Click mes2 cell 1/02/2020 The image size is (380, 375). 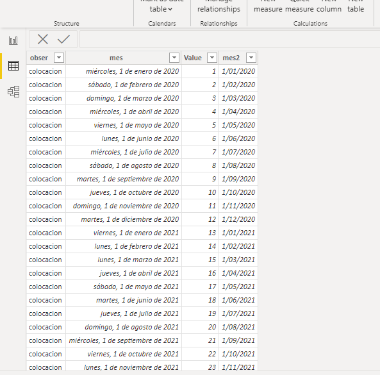[238, 85]
